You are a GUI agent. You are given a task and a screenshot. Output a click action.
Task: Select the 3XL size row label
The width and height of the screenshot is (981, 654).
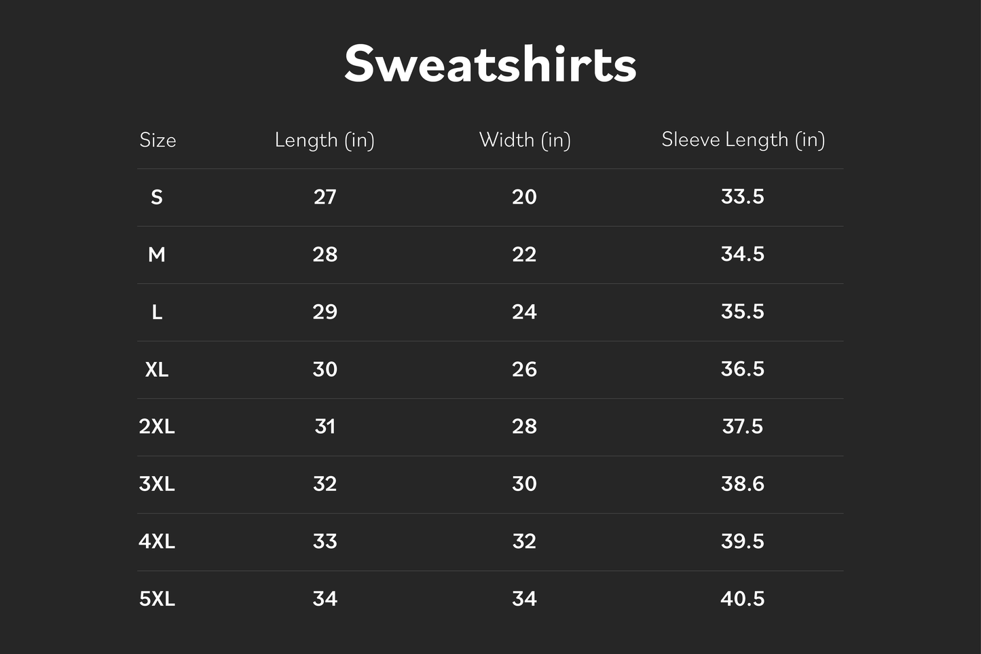157,484
